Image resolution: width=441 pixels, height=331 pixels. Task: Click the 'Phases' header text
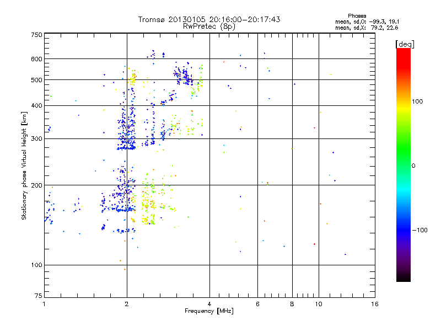[357, 16]
